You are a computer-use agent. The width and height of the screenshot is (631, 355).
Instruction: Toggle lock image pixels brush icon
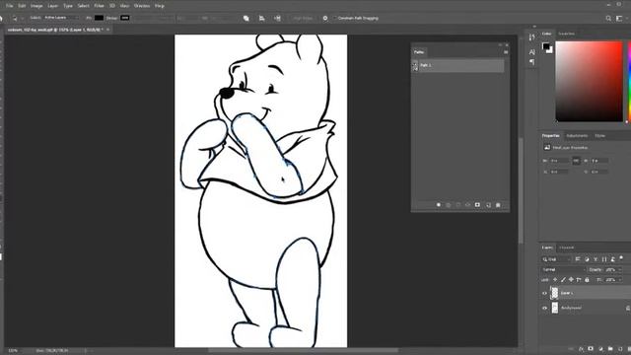[x=563, y=280]
